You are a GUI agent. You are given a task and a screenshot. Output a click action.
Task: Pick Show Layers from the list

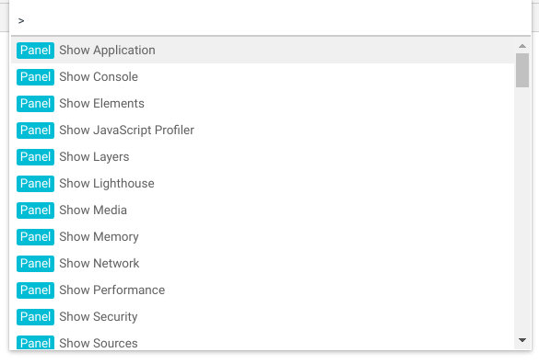263,157
